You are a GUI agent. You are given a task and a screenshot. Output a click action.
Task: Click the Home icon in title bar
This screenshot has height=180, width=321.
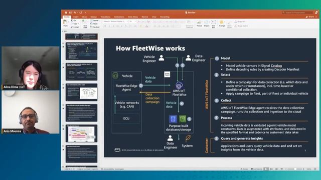coord(66,12)
